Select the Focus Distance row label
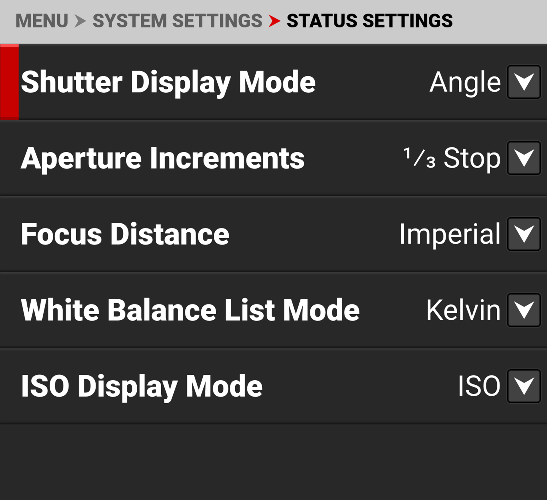The image size is (547, 500). pyautogui.click(x=125, y=234)
